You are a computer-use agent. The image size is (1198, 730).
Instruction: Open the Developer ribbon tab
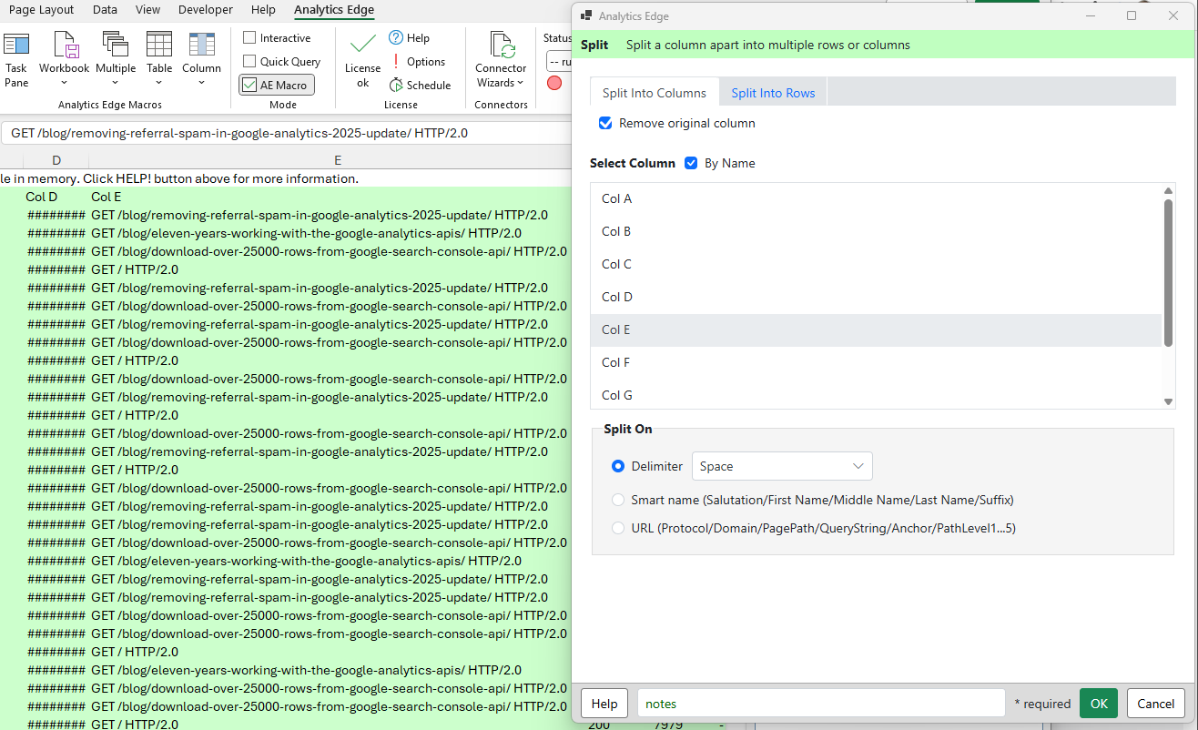click(x=205, y=10)
